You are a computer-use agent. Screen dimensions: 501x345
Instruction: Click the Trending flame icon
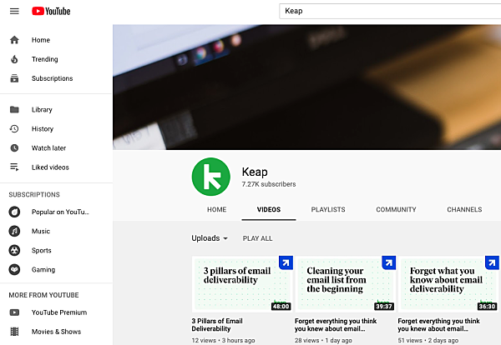(14, 59)
